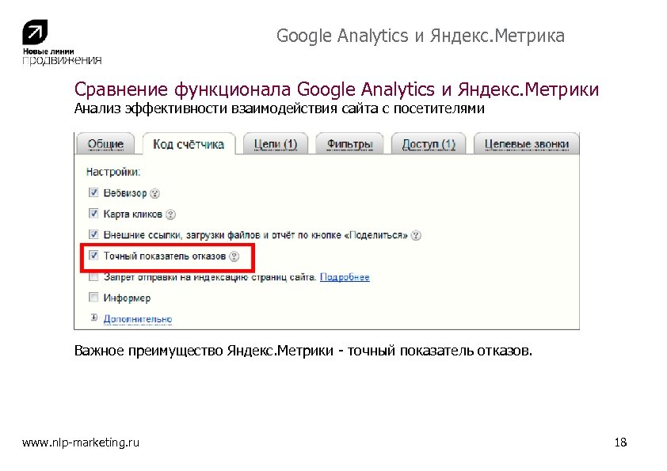
Task: Toggle the Вебвизор checkbox
Action: coord(93,192)
